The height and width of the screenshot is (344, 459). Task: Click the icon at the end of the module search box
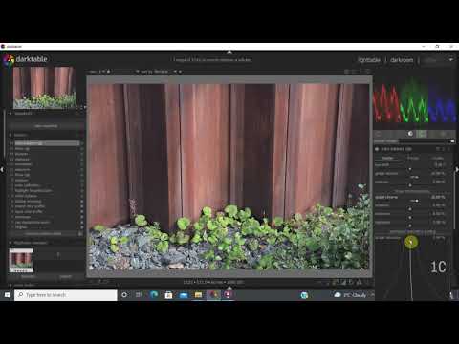[452, 141]
